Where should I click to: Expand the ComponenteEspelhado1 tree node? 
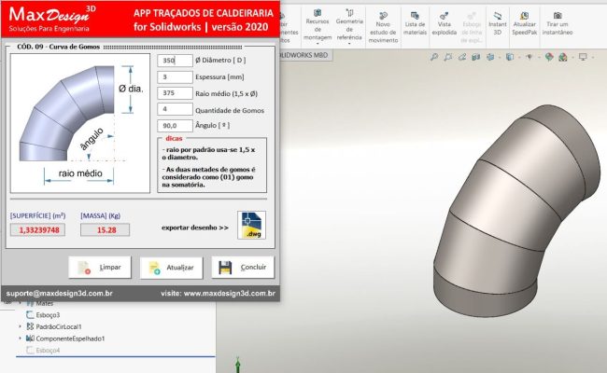pyautogui.click(x=21, y=338)
